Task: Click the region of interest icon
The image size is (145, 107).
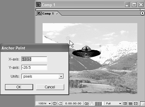Action: click(x=125, y=103)
